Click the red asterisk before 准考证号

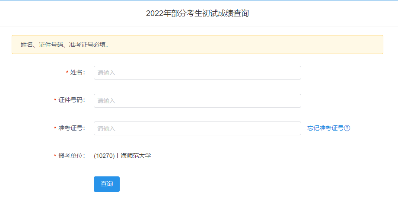point(55,128)
